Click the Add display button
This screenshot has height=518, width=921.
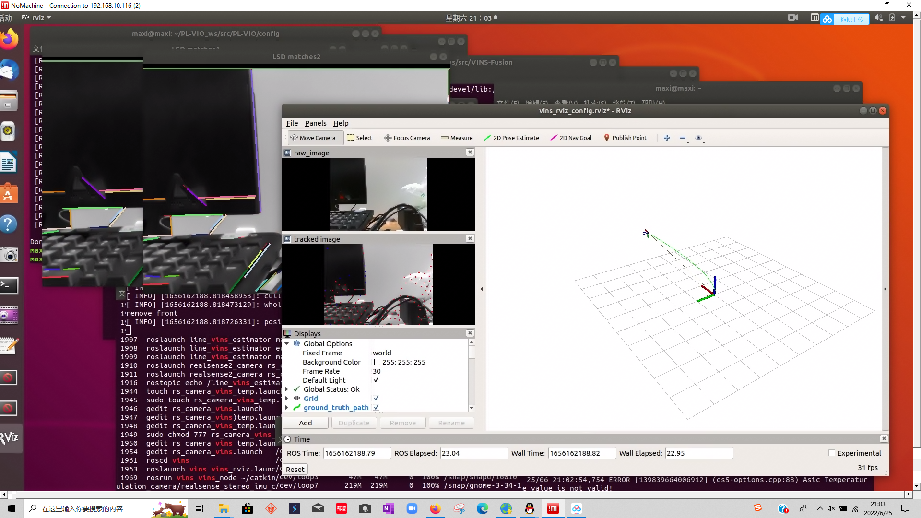[x=305, y=423]
